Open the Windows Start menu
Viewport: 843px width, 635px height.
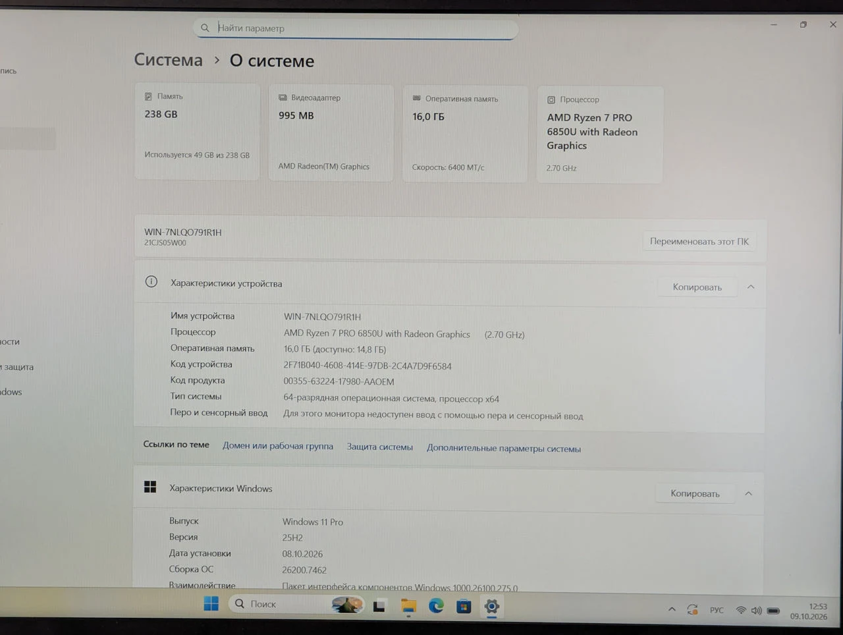pos(211,603)
